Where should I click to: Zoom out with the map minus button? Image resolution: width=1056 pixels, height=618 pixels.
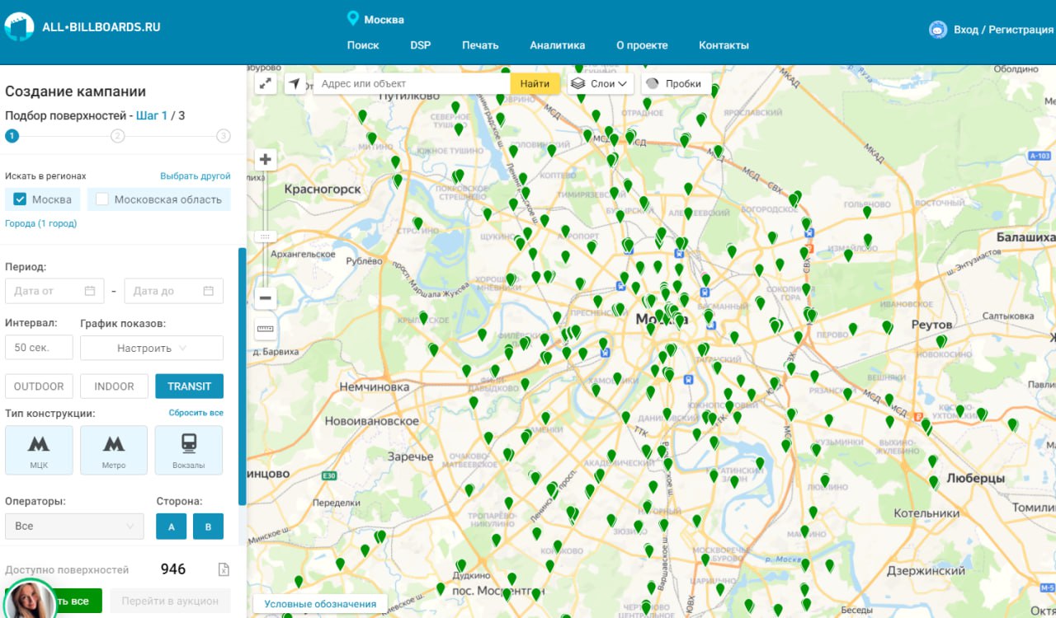tap(266, 297)
